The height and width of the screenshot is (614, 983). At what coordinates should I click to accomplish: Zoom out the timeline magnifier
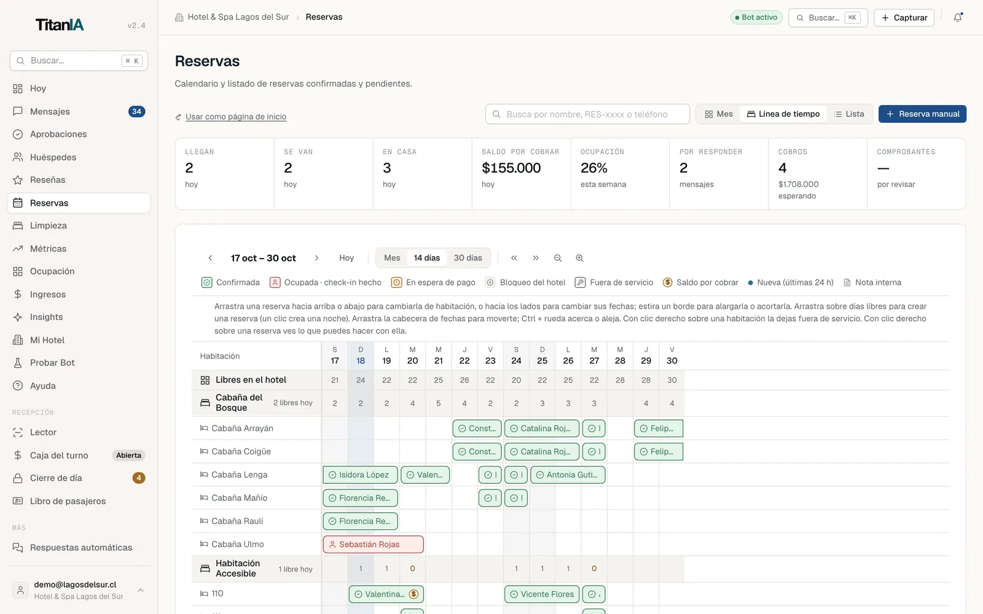[x=558, y=258]
